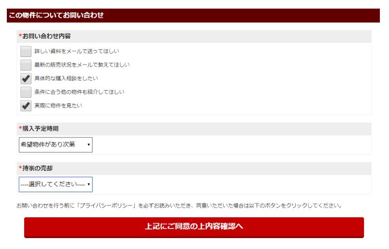Check the 詳しい資料をメールで送ってほしい checkbox
The image size is (389, 249).
26,51
